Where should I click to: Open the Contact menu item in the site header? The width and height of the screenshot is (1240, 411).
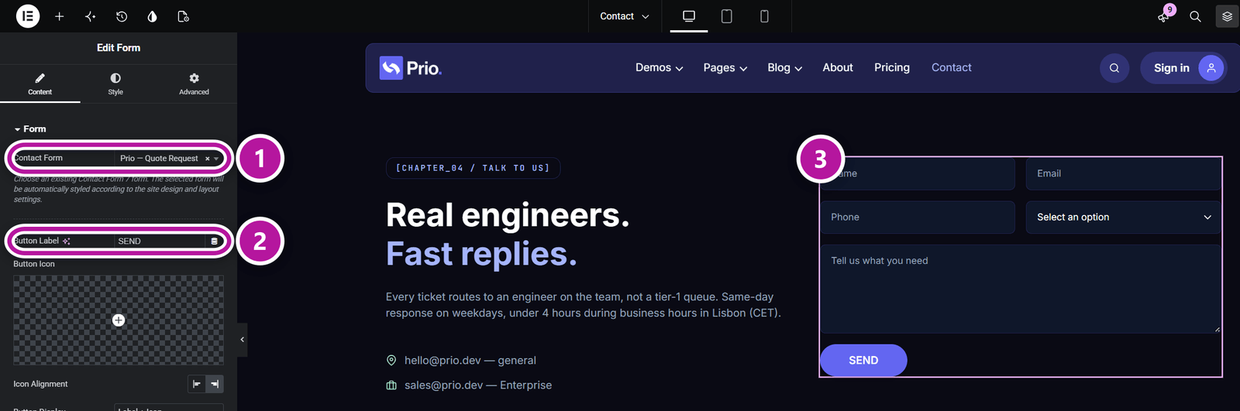[951, 67]
